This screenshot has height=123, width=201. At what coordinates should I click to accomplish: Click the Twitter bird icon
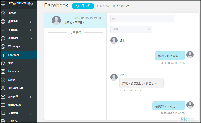click(3, 63)
